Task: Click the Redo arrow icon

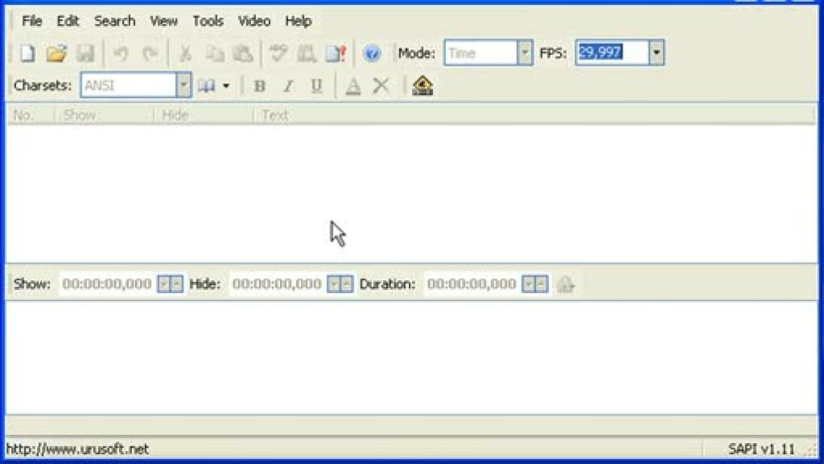Action: [150, 53]
